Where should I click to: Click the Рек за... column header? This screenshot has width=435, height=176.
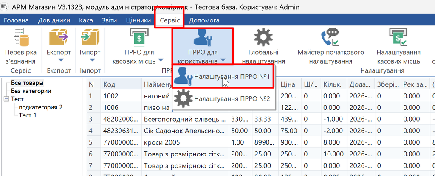coord(415,84)
